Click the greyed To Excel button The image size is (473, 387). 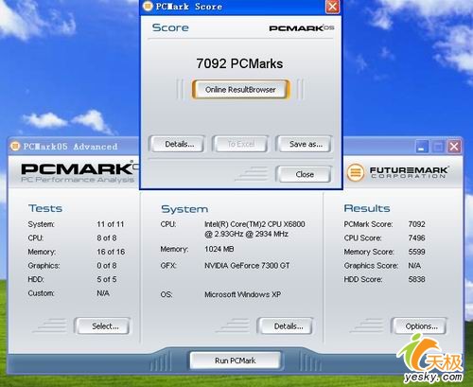(x=241, y=144)
